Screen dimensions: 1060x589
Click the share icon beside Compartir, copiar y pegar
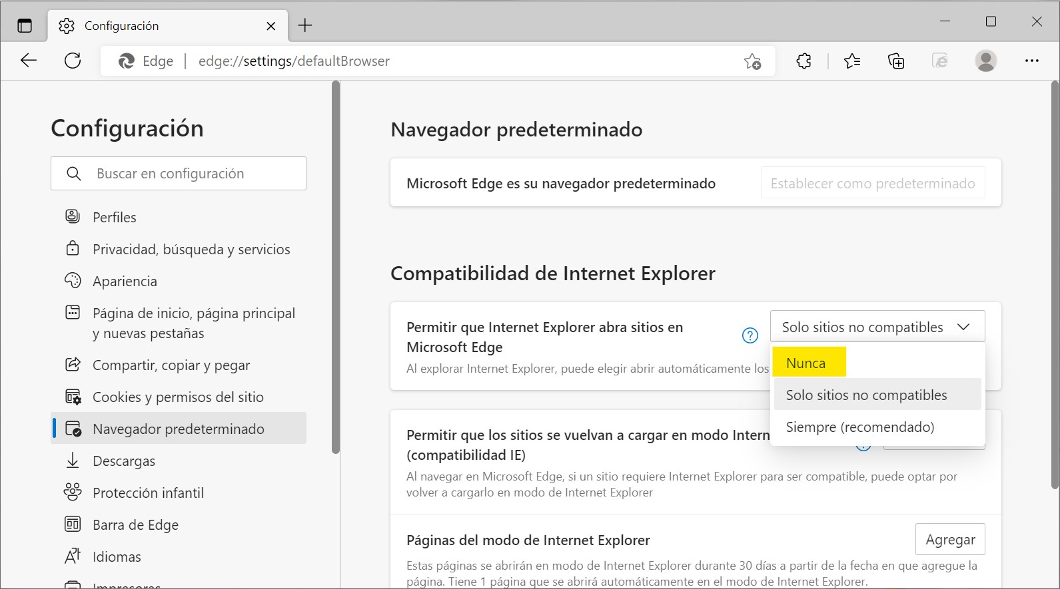[x=73, y=364]
